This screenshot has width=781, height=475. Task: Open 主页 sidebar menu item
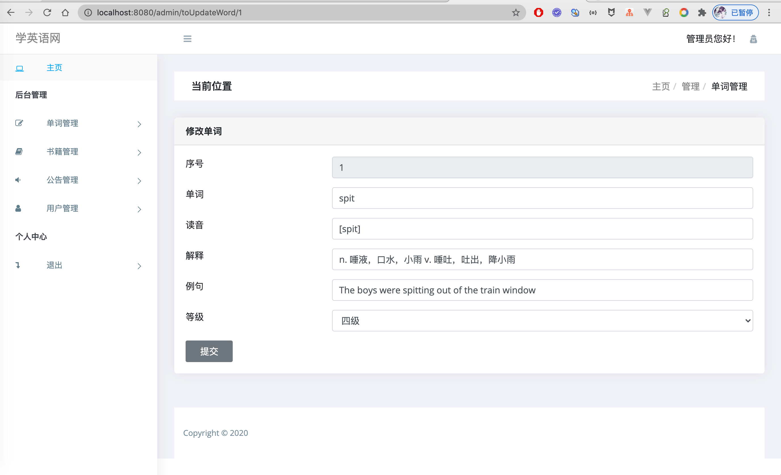pos(54,68)
